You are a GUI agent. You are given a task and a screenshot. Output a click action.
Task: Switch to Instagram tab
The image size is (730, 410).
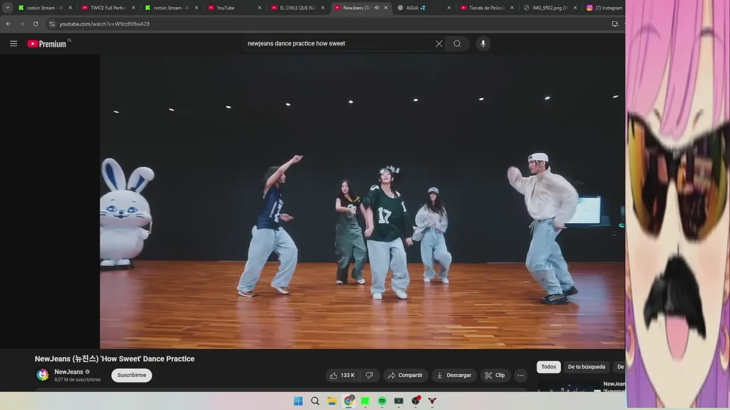(605, 8)
